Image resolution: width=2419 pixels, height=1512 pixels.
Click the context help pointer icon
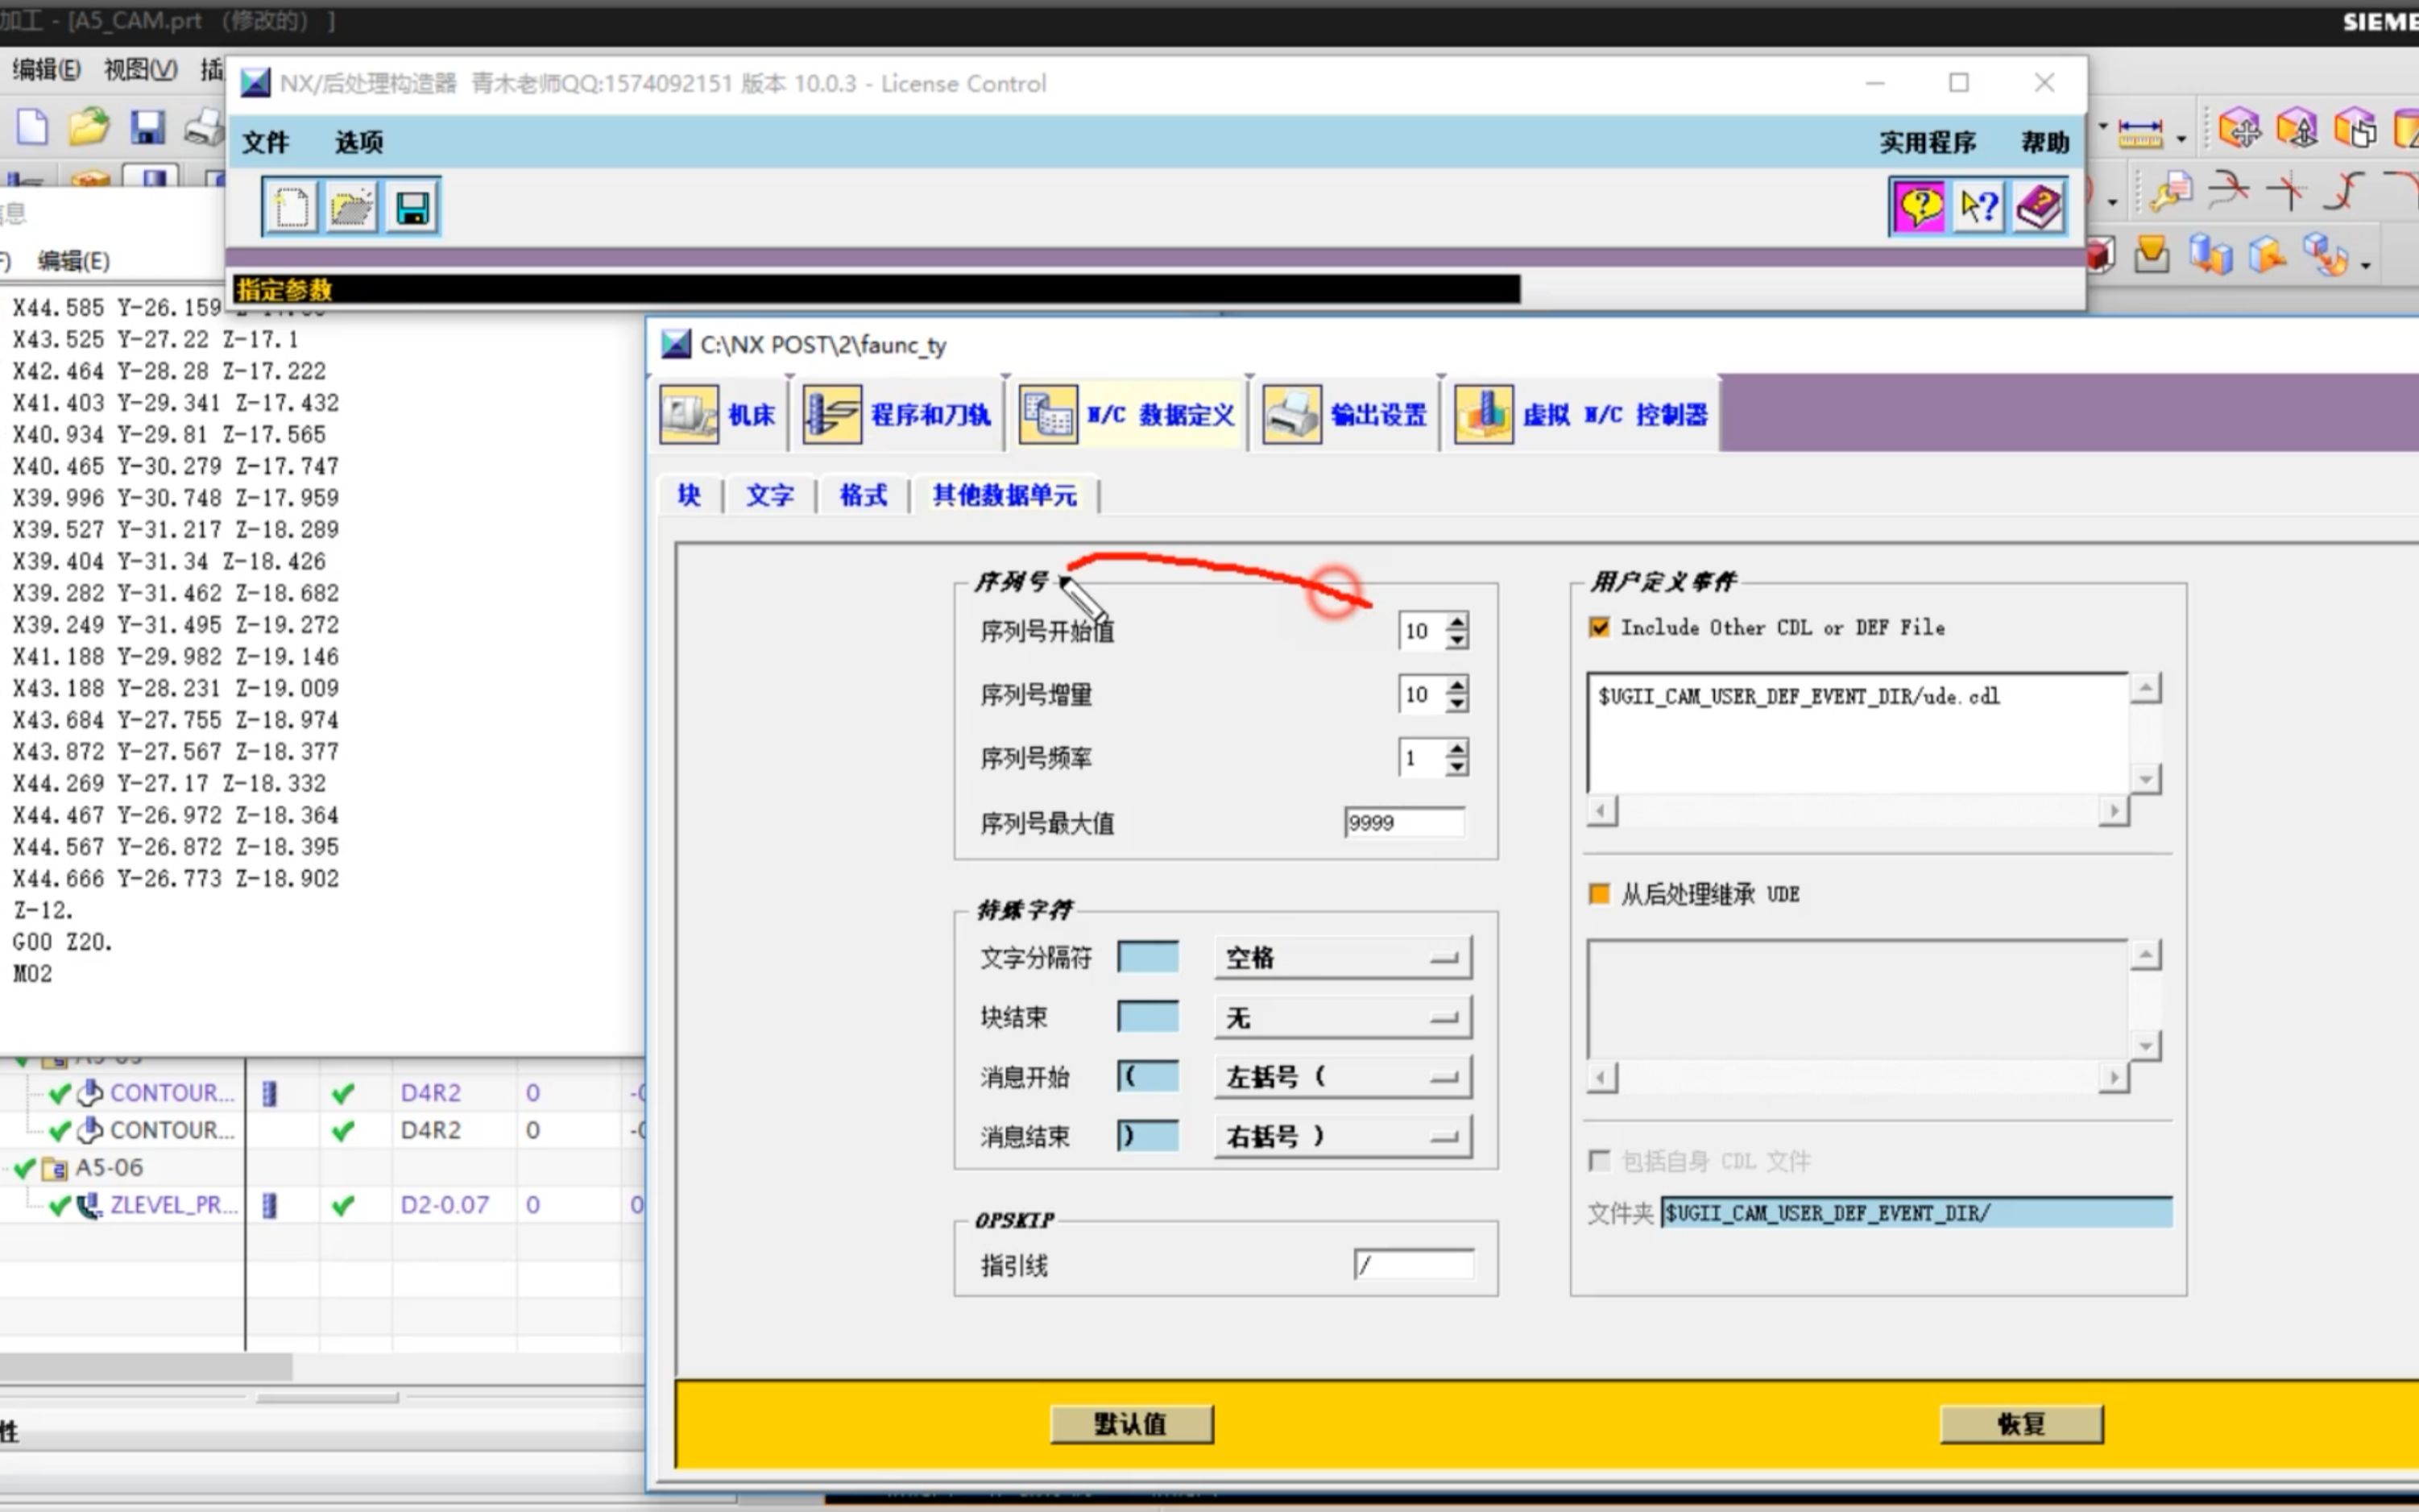(x=1979, y=207)
